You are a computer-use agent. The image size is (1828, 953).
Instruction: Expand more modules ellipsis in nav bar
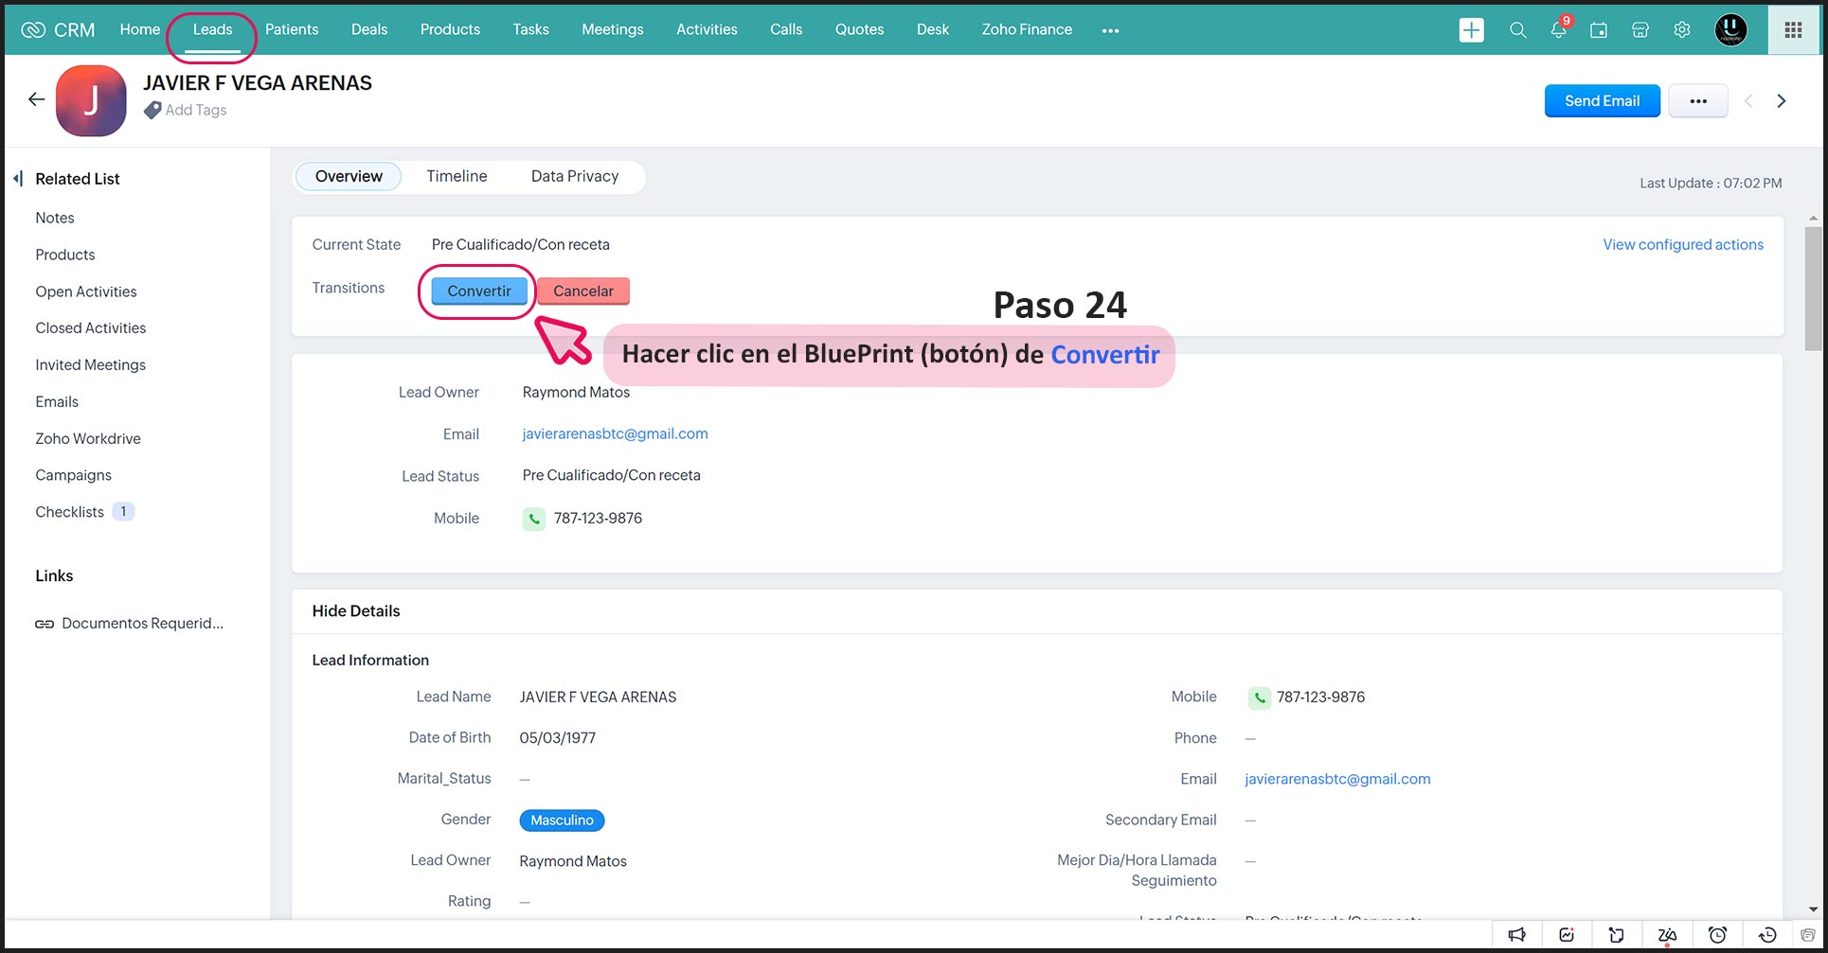pos(1110,30)
